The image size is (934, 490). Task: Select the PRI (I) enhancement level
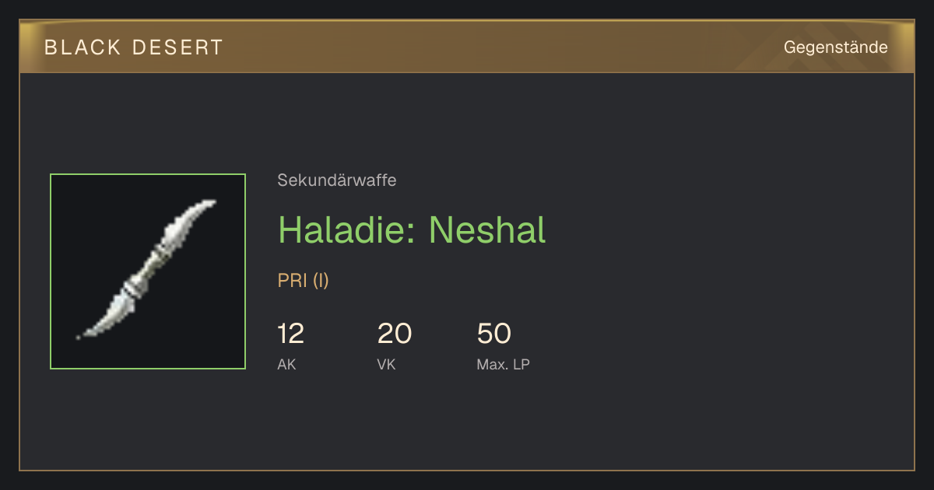[304, 281]
